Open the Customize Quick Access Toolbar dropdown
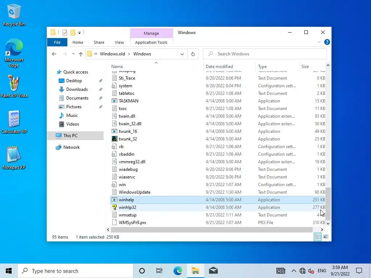 [x=79, y=33]
